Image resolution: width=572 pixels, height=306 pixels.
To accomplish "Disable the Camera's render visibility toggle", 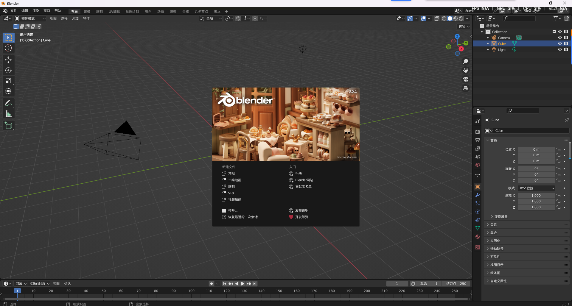I will [566, 38].
